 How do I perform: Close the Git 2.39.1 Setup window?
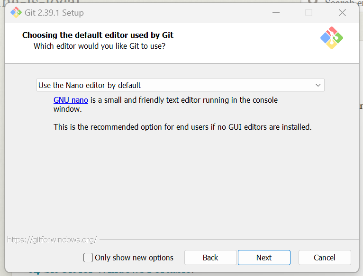(x=342, y=12)
